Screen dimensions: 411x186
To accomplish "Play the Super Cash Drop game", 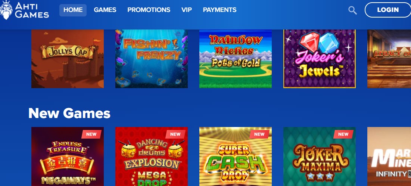I will coord(236,156).
